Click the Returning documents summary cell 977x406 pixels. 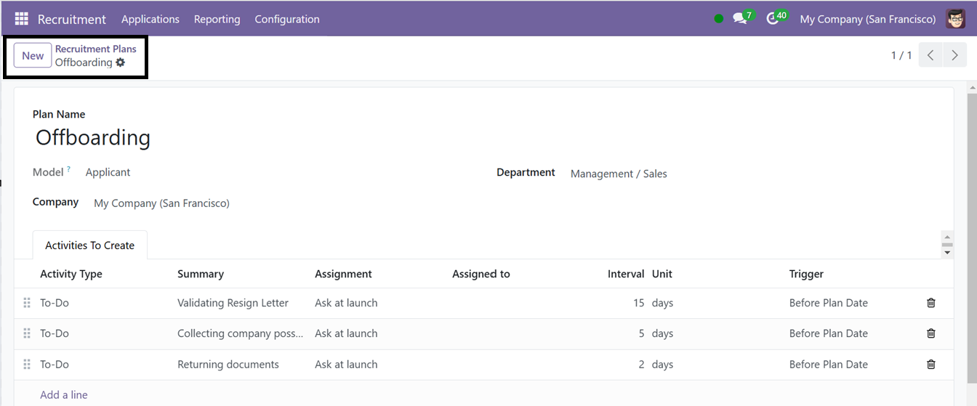coord(228,364)
